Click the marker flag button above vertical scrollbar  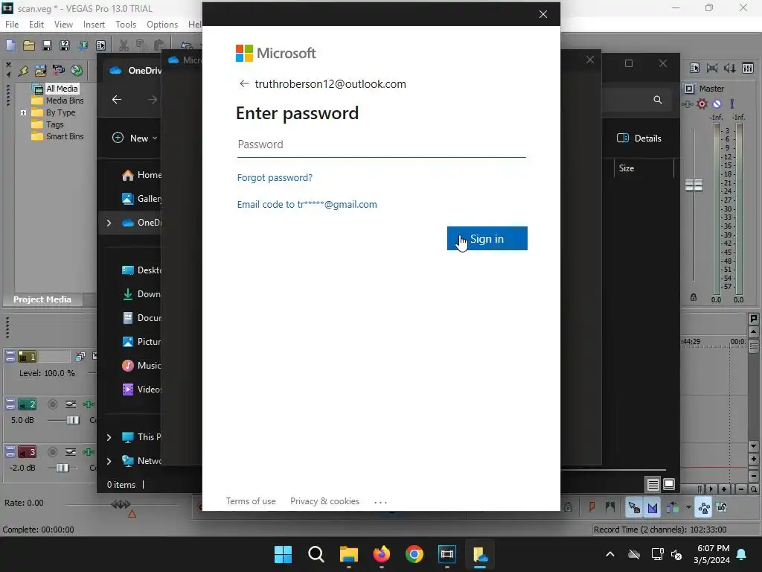(x=753, y=319)
